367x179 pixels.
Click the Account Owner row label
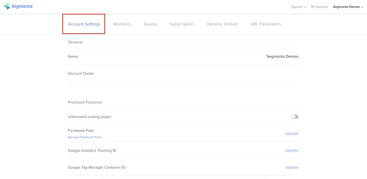pyautogui.click(x=81, y=73)
